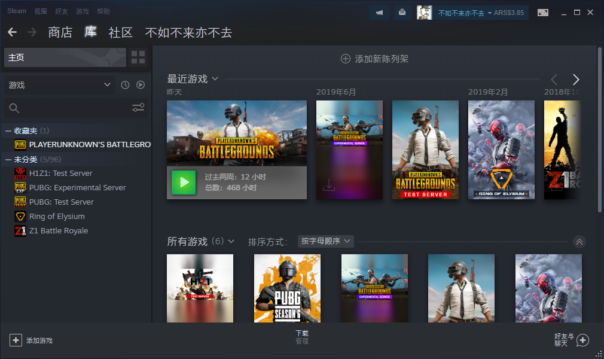
Task: Click the green Play button for PUBG
Action: pyautogui.click(x=184, y=182)
